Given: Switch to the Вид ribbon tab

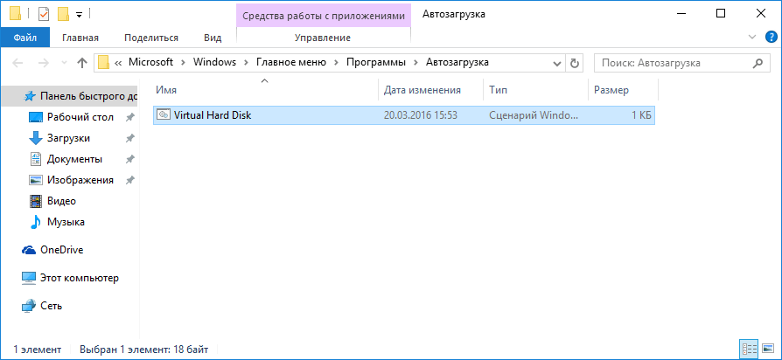Looking at the screenshot, I should pos(213,38).
